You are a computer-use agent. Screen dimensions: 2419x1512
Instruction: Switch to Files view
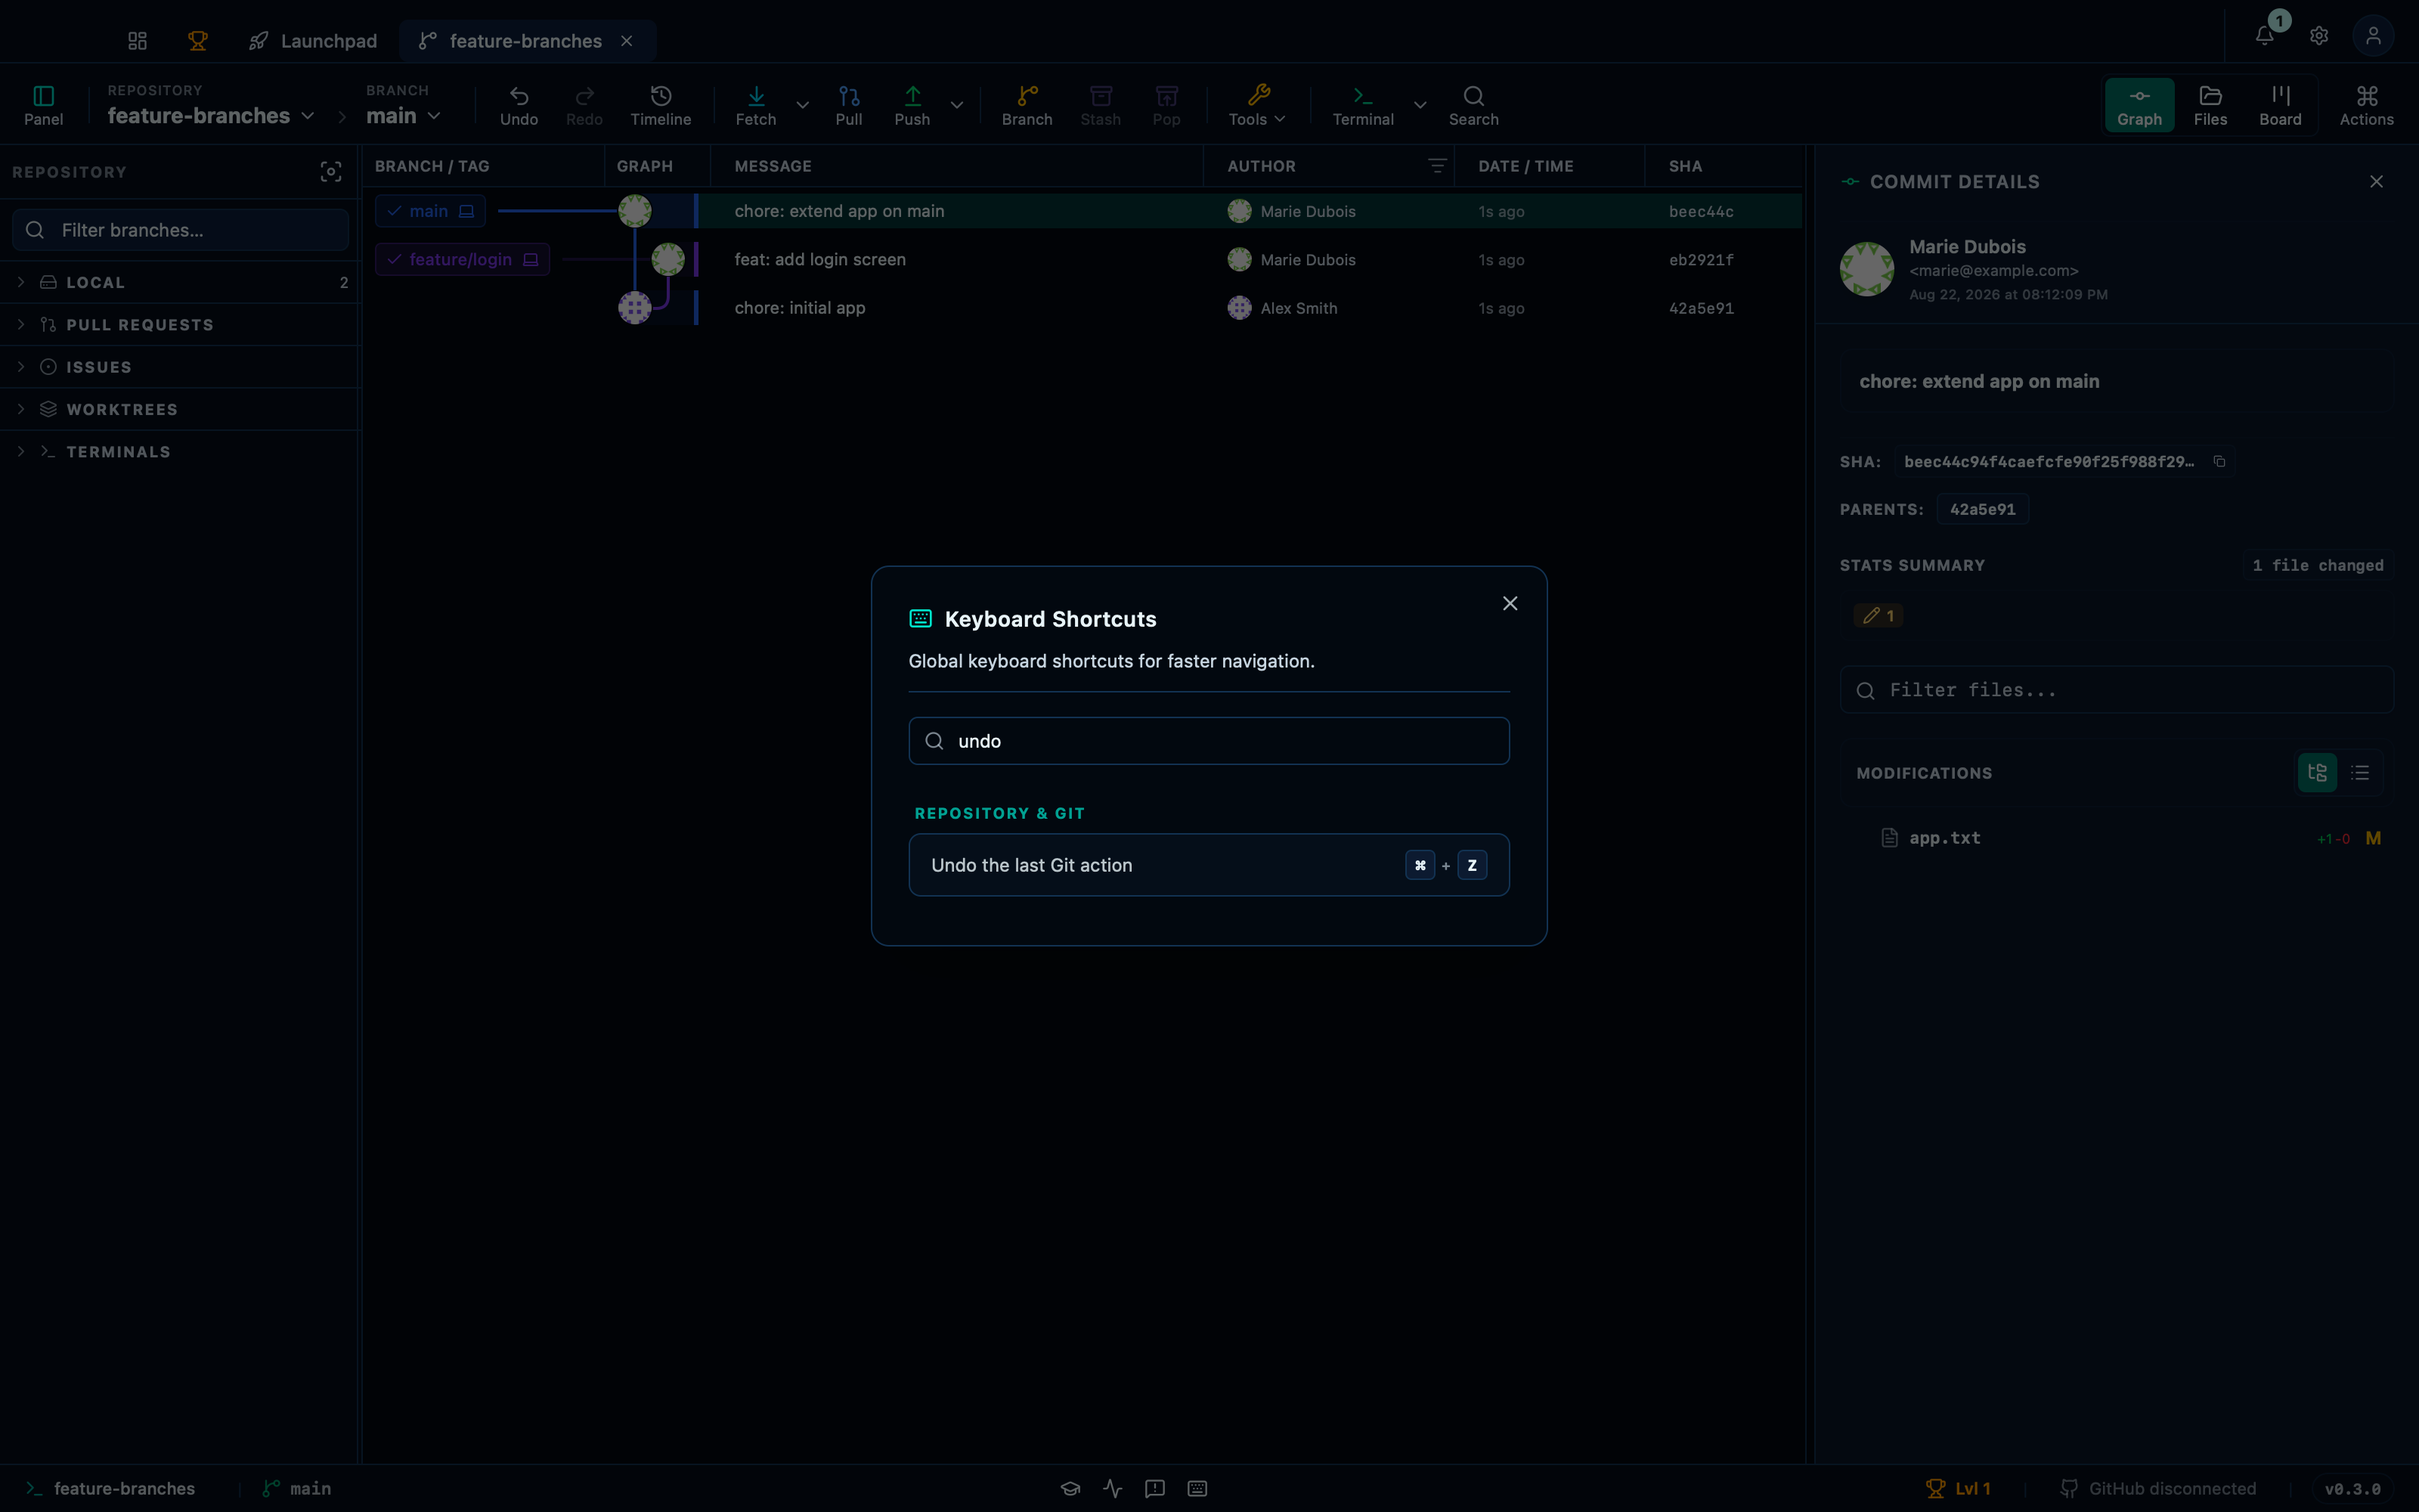click(2210, 105)
